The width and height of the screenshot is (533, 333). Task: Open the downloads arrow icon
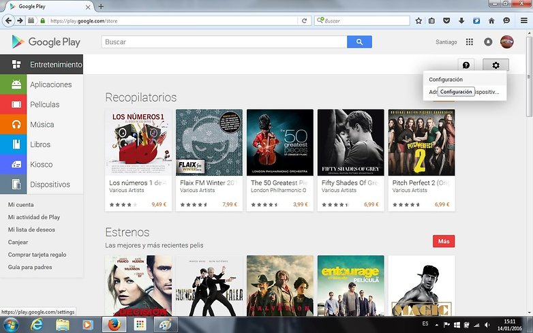click(x=461, y=20)
